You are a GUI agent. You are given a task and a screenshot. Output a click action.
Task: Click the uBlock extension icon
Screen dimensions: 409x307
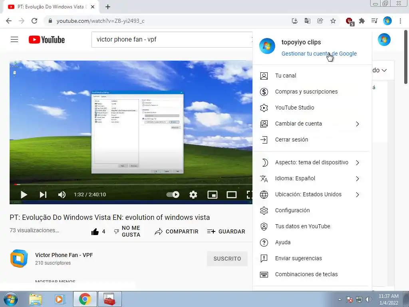349,21
